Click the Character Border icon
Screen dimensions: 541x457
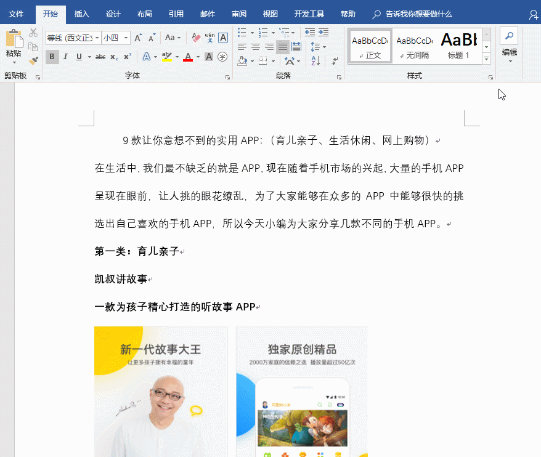(x=222, y=38)
